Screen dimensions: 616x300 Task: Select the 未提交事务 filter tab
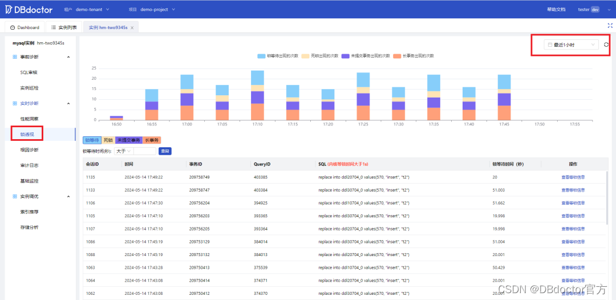(x=128, y=140)
